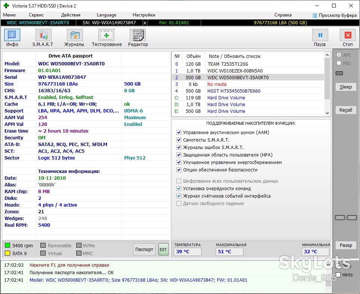Viewport: 360px width, 294px height.
Task: Open the S.M.A.R.T attributes view
Action: (x=43, y=38)
